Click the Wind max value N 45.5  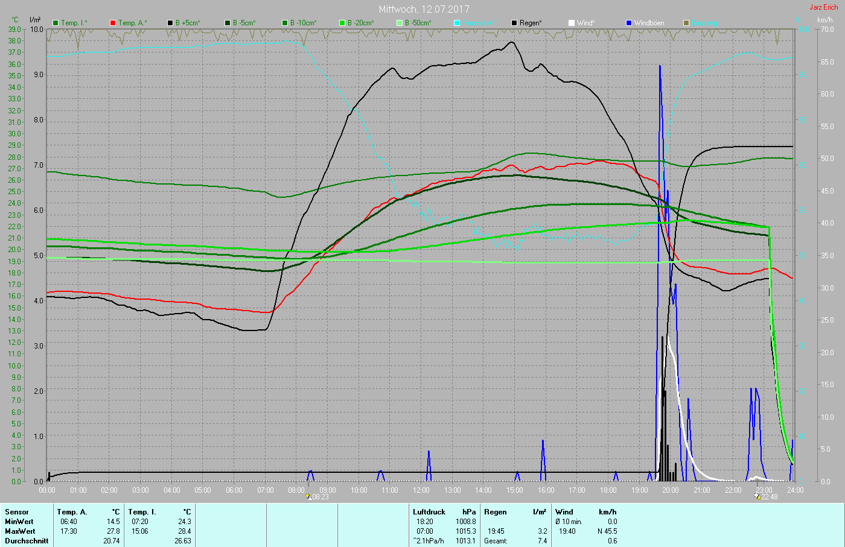[x=607, y=531]
